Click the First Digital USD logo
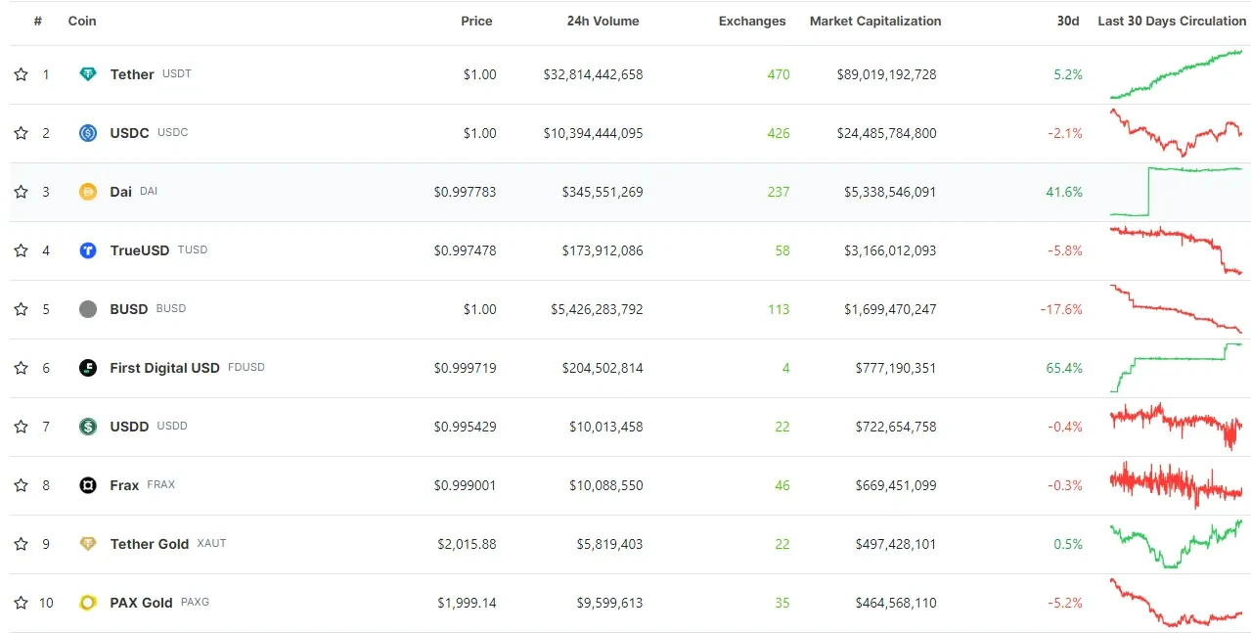The height and width of the screenshot is (633, 1251). point(88,367)
